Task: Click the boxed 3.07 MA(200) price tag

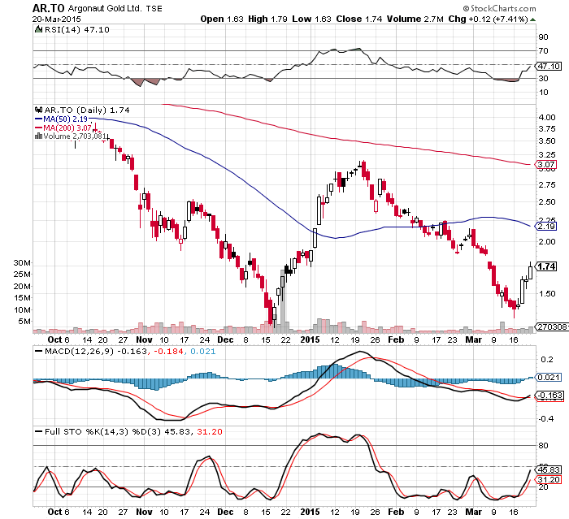Action: click(x=546, y=165)
